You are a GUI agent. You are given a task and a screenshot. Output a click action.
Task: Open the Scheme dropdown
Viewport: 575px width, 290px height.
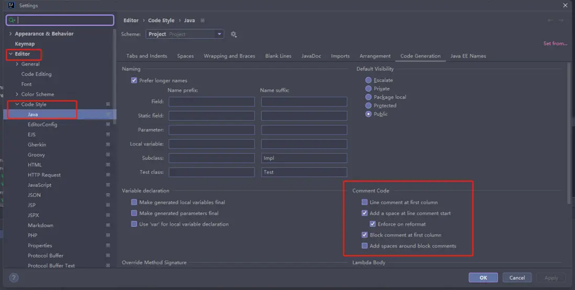pos(184,35)
